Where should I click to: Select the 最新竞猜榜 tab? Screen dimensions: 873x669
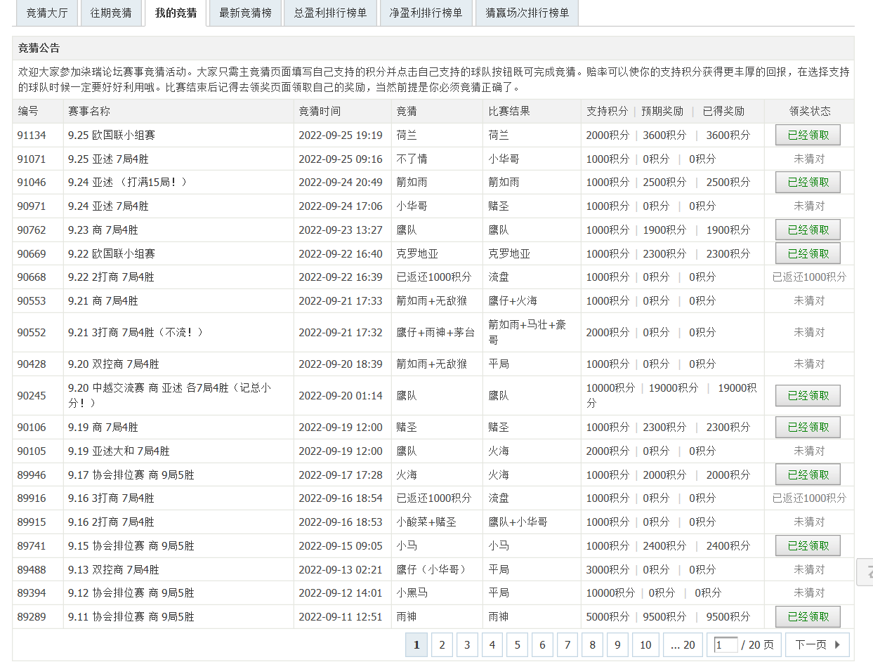coord(245,13)
